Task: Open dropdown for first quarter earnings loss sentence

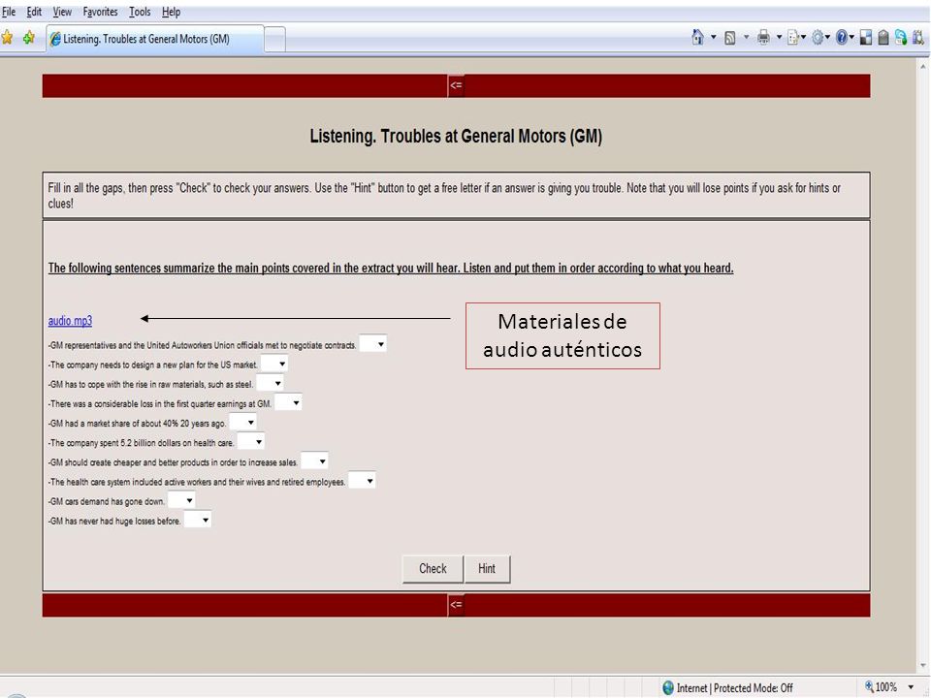Action: [x=289, y=402]
